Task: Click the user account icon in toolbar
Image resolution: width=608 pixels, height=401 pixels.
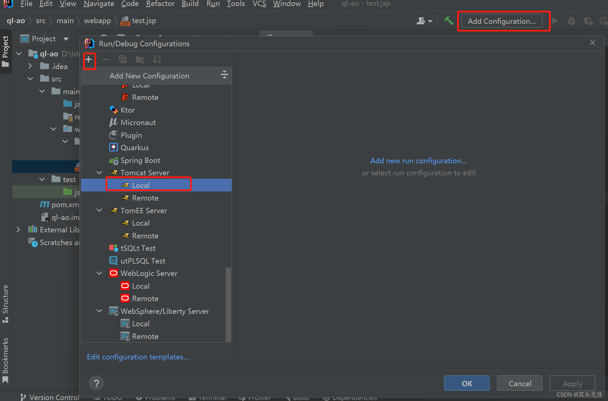Action: point(424,21)
